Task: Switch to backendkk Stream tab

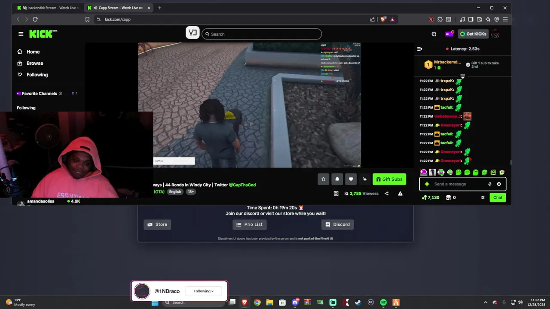Action: (x=48, y=8)
